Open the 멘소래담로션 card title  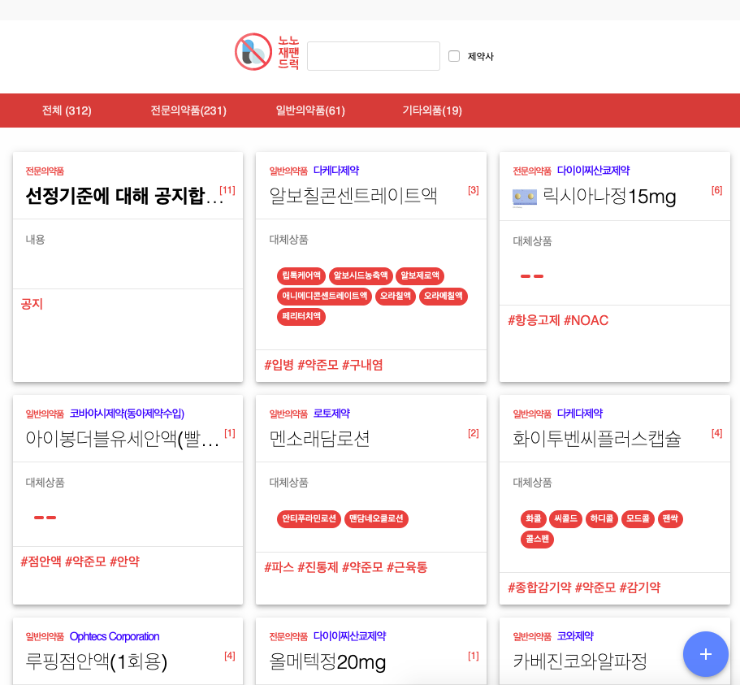(x=319, y=439)
